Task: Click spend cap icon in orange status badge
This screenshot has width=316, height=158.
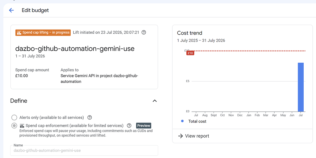Action: (x=19, y=32)
